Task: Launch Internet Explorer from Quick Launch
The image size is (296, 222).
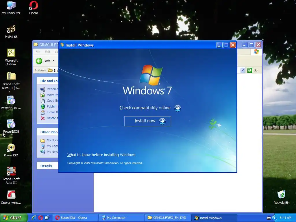Action: pyautogui.click(x=34, y=218)
